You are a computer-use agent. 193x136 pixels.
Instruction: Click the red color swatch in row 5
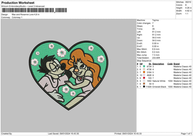point(144,78)
